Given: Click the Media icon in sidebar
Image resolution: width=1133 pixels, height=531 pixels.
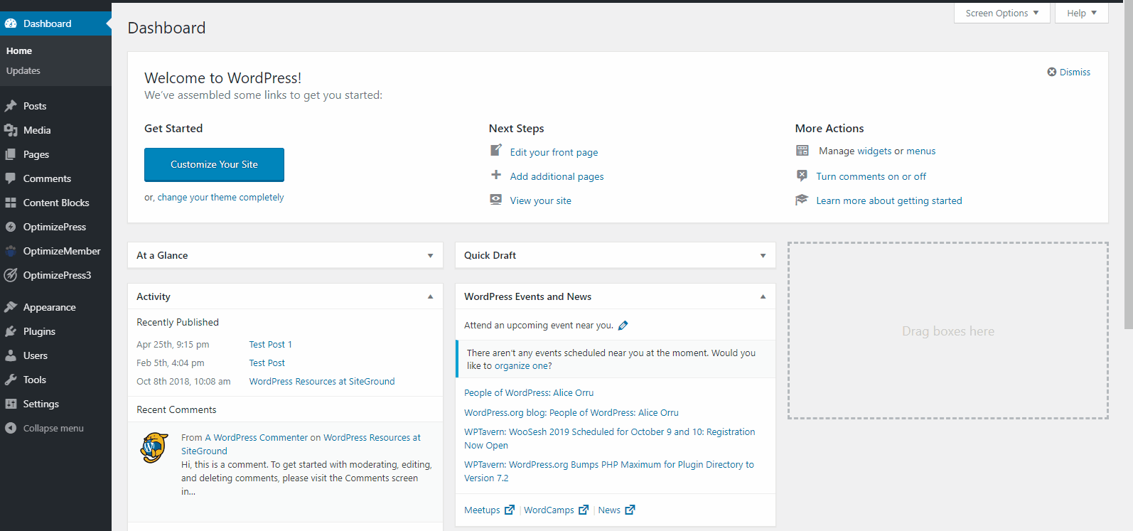Looking at the screenshot, I should [11, 130].
